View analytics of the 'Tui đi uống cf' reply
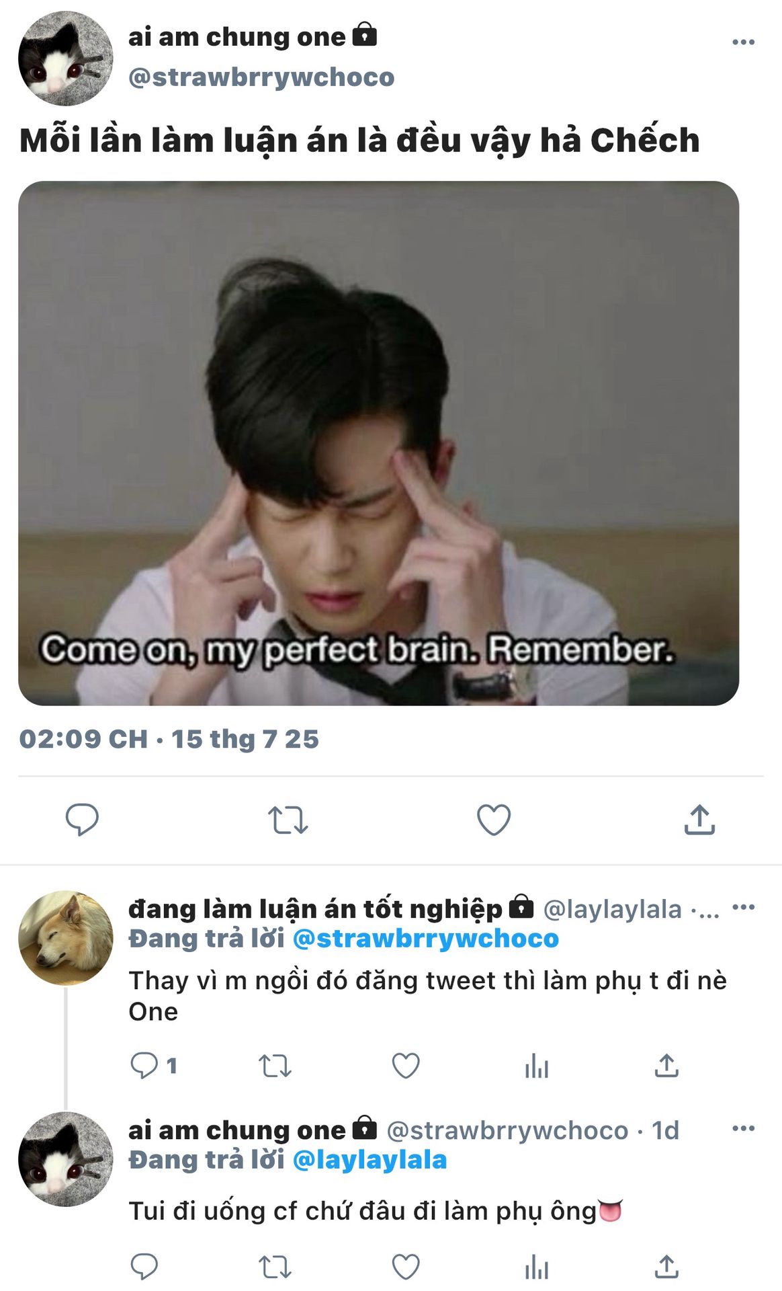Screen dimensions: 782x1291 (x=537, y=1267)
